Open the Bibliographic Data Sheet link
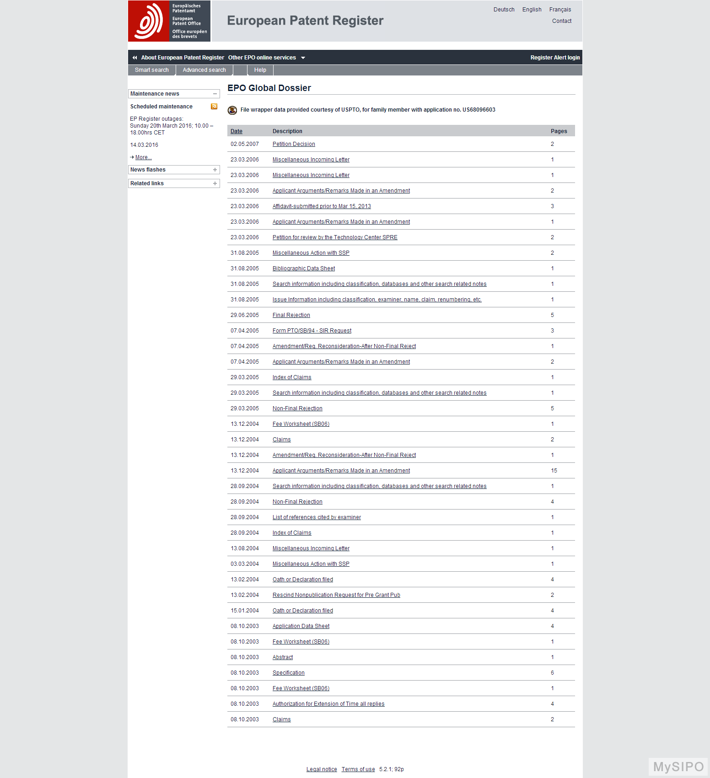Image resolution: width=710 pixels, height=778 pixels. click(303, 268)
